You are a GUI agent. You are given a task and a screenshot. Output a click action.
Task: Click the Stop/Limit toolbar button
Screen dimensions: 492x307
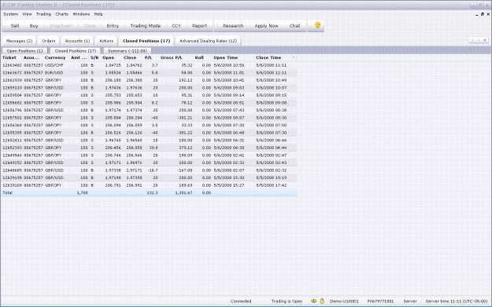[61, 26]
